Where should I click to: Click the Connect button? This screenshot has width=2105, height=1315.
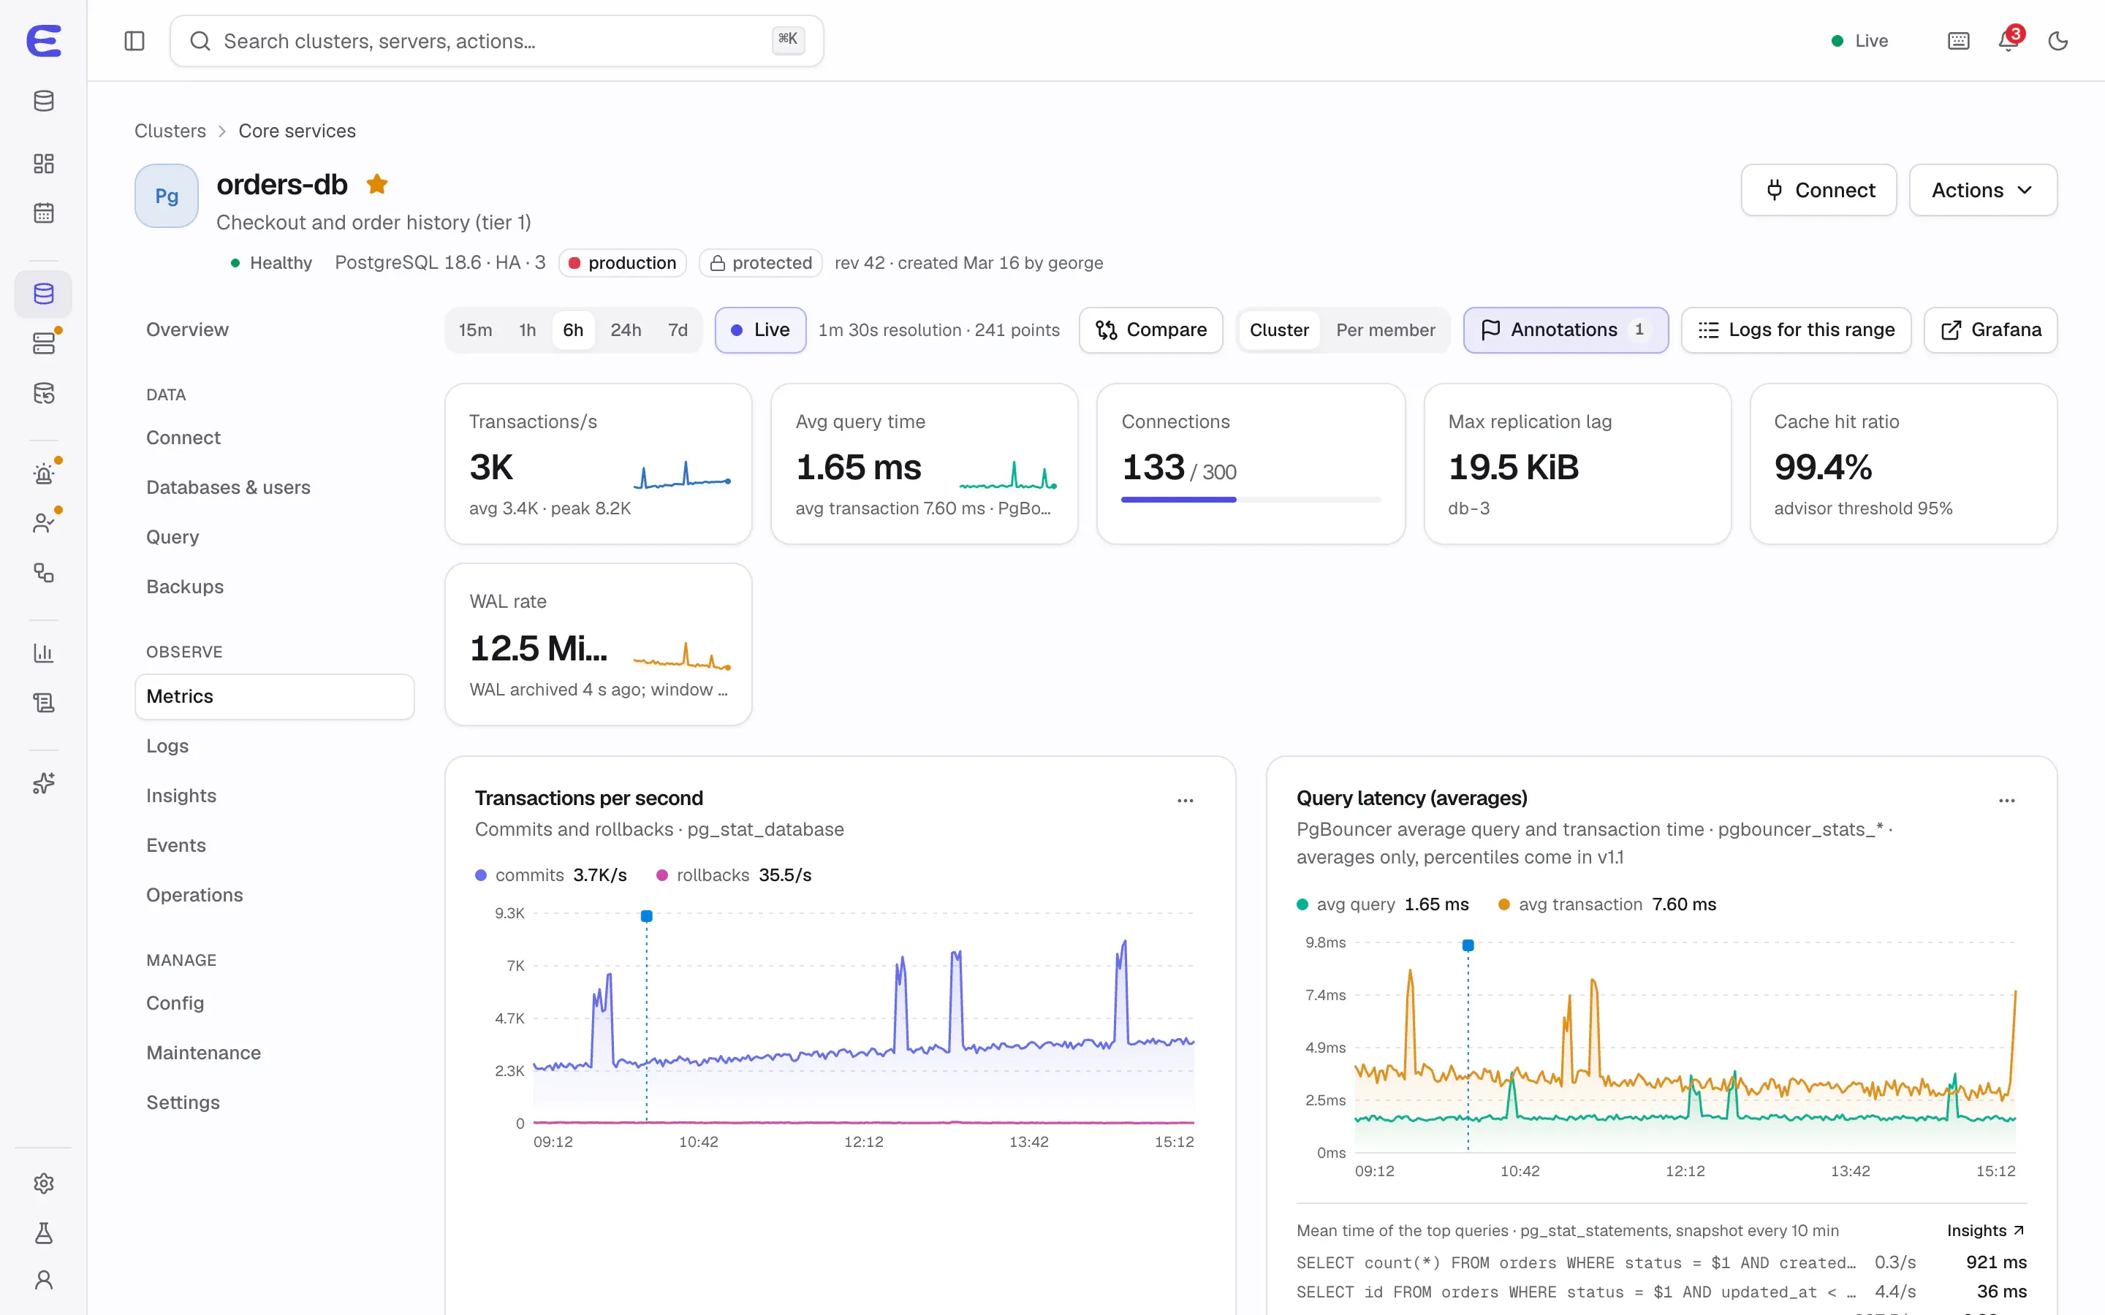click(x=1818, y=190)
